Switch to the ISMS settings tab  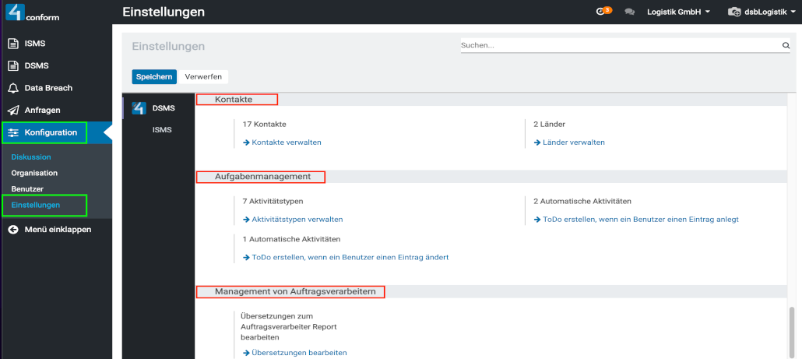[x=162, y=130]
